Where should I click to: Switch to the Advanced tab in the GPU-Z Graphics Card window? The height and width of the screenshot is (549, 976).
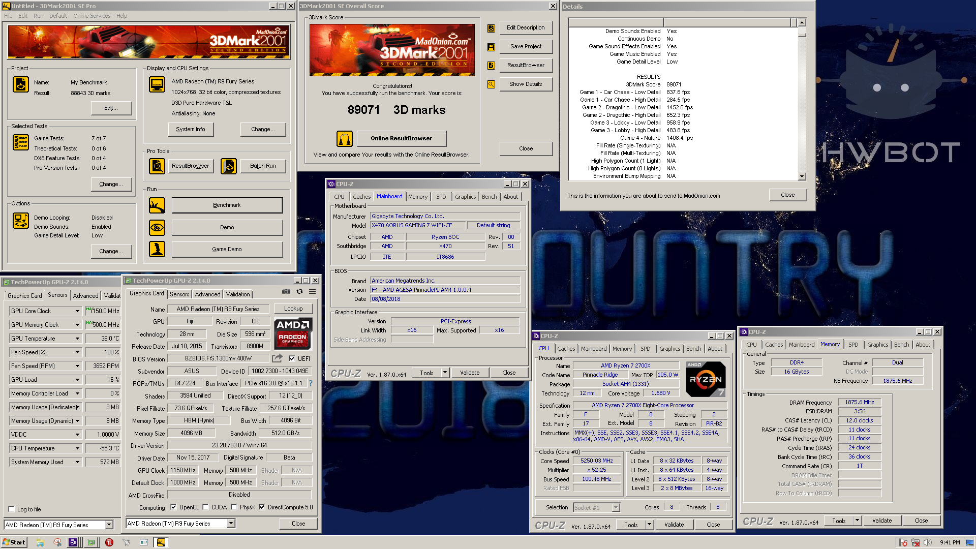(207, 294)
